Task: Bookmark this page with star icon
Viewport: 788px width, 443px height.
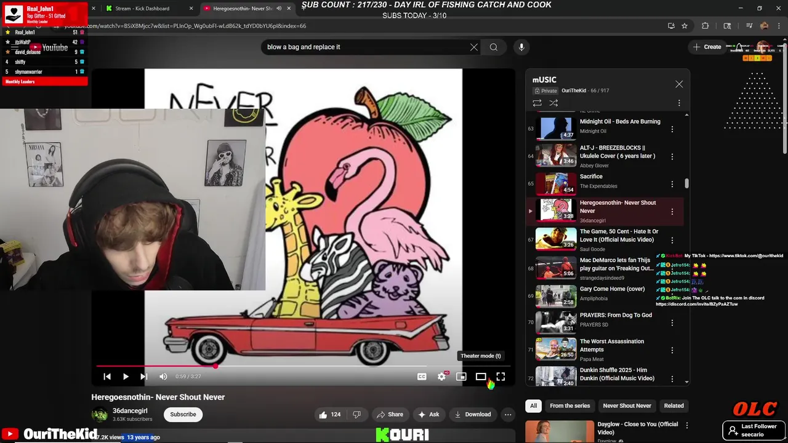Action: click(685, 26)
